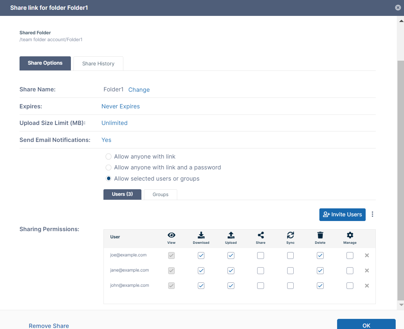Switch to the Groups tab
404x329 pixels.
click(160, 194)
